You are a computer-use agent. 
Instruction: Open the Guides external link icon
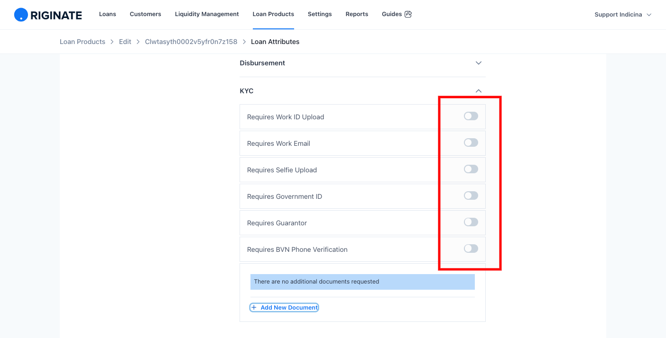[x=408, y=14]
